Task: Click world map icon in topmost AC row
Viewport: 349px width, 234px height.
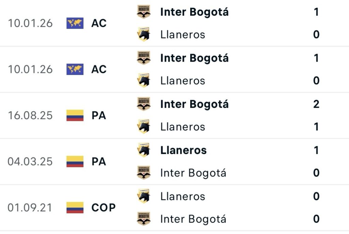Action: [x=75, y=23]
